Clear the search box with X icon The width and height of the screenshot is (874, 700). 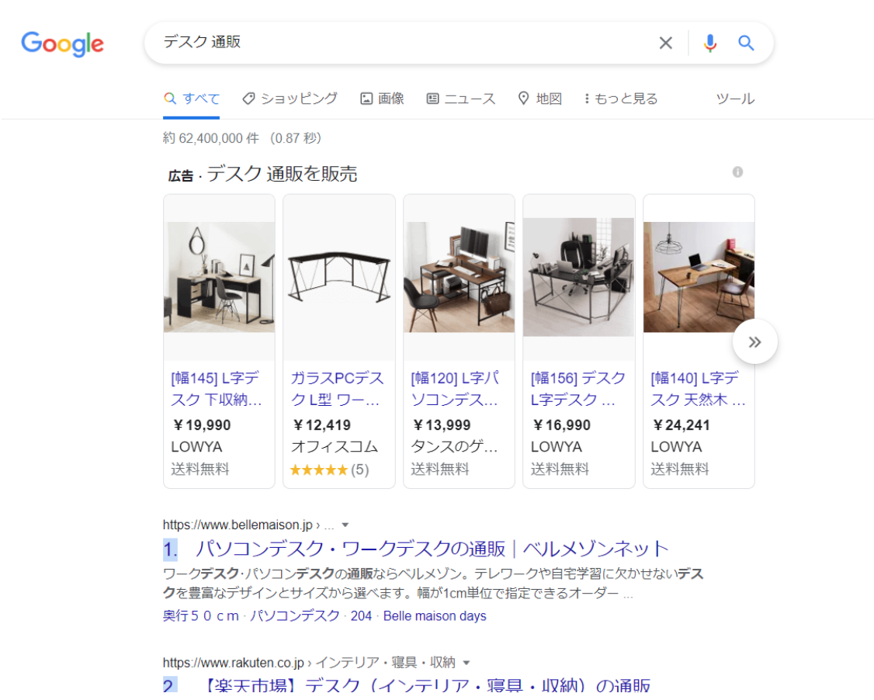[x=665, y=43]
